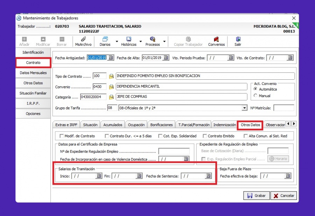
Task: Click lookup icon beside Convenio code
Action: 111,87
